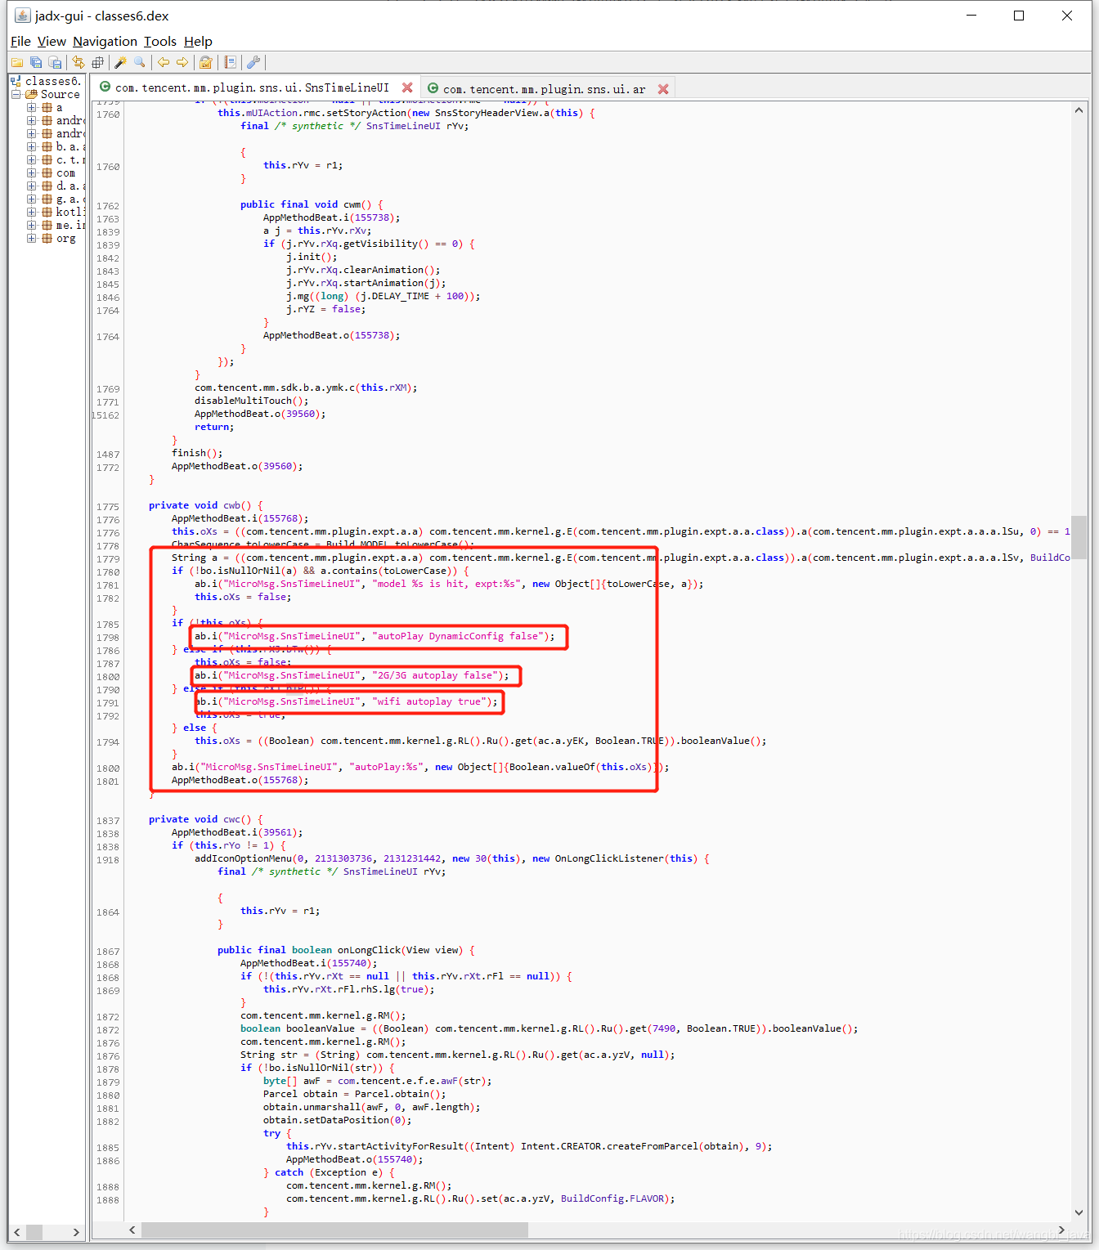1099x1250 pixels.
Task: Expand the 'a' package node
Action: (32, 107)
